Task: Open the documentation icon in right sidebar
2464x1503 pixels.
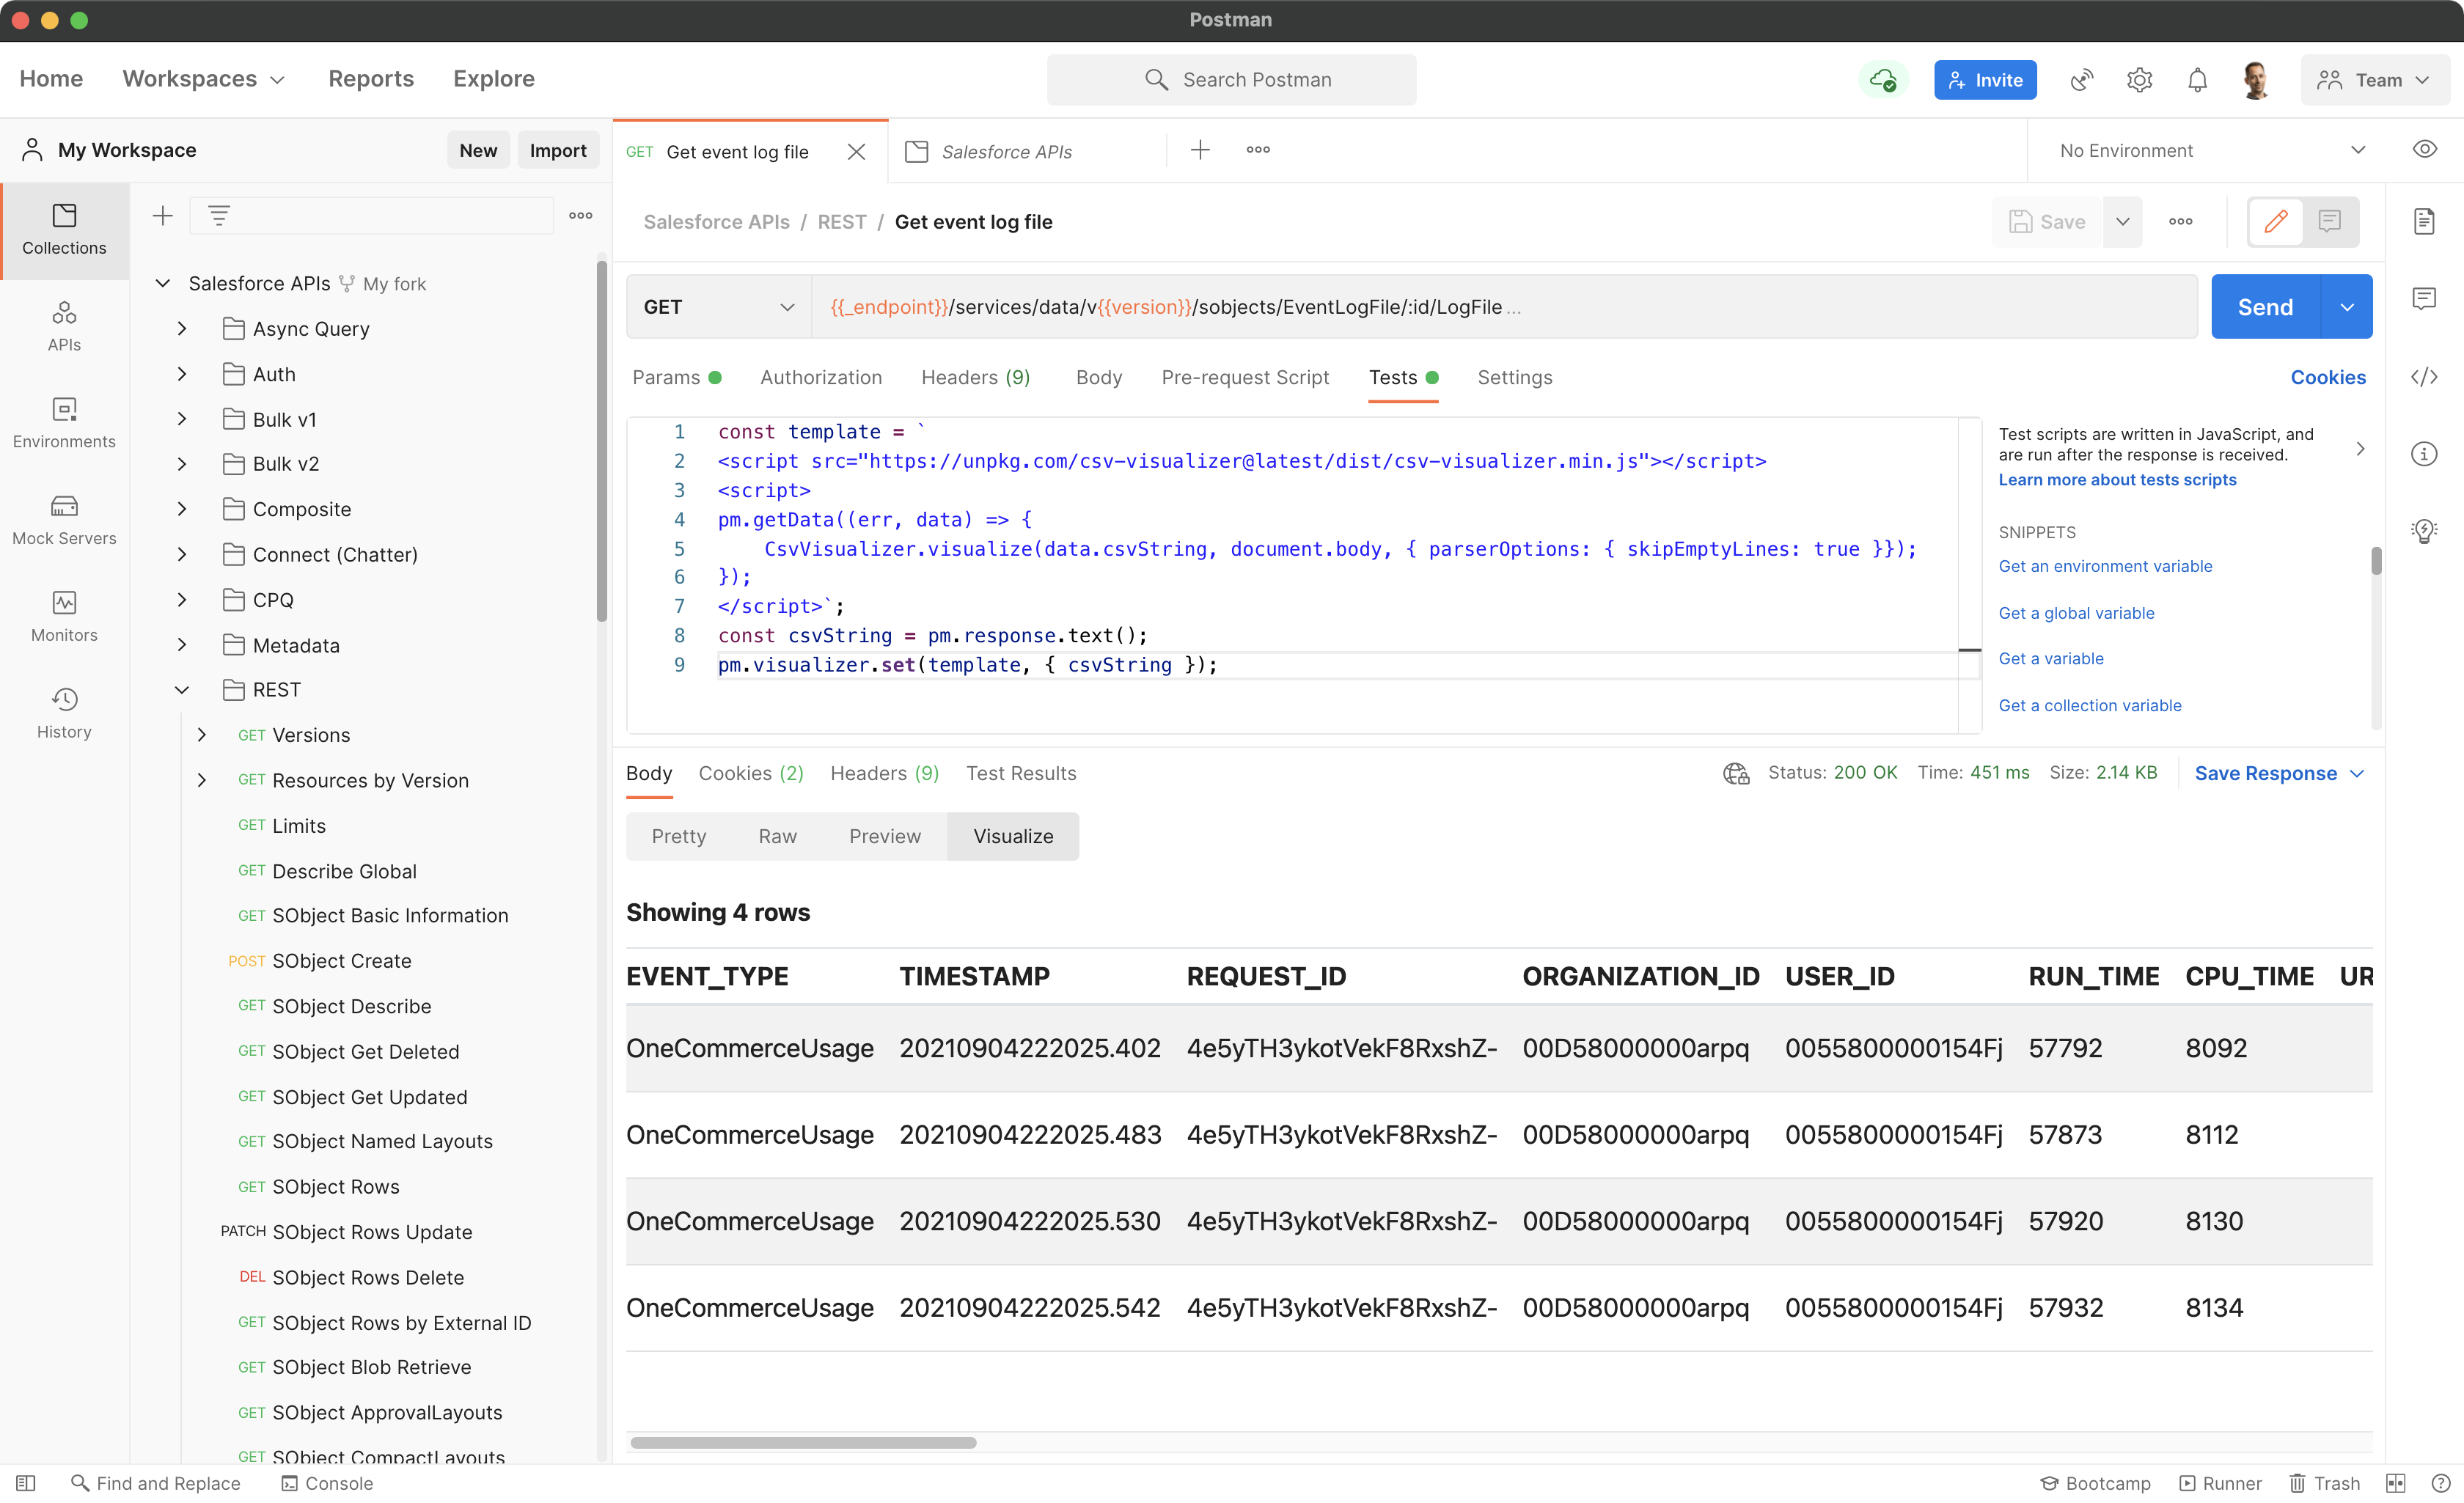Action: tap(2424, 221)
